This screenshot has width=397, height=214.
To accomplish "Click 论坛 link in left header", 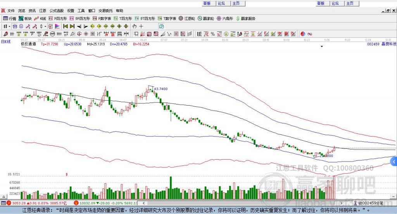I will coord(221,3).
